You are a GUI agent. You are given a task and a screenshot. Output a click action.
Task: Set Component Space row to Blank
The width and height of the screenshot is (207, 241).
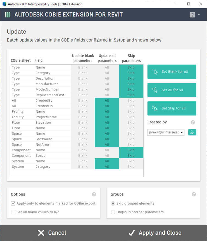83,156
